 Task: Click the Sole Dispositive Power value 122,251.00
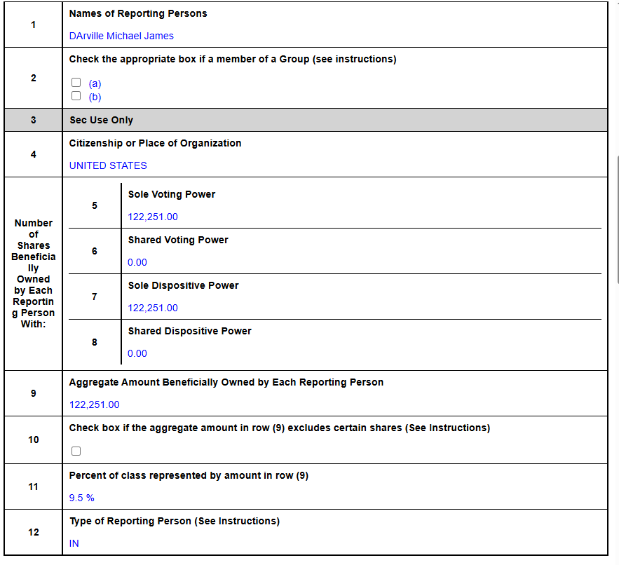pos(153,308)
